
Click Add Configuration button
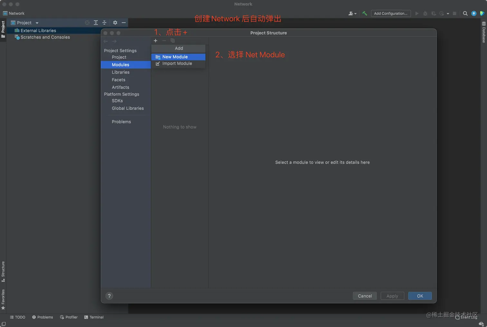[x=391, y=14]
